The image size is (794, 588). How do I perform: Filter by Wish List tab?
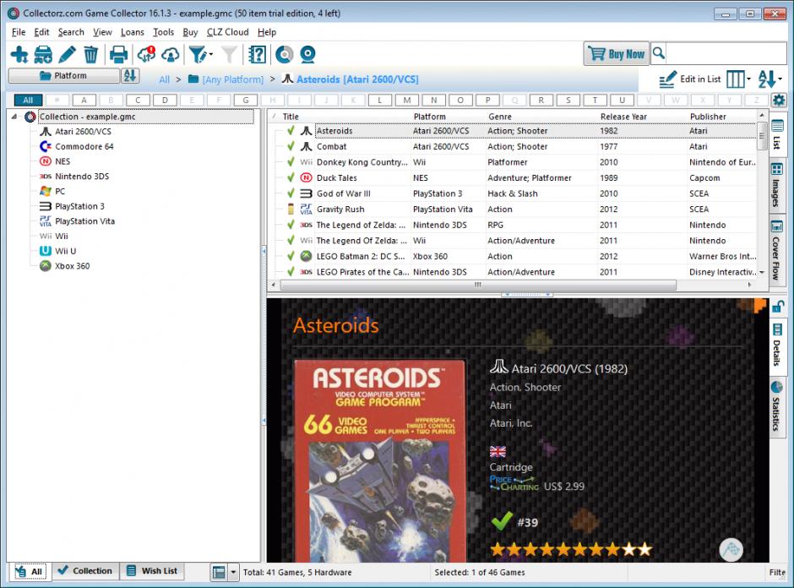[152, 571]
